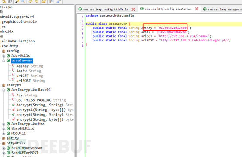The image size is (242, 157).
Task: Navigate back with the left arrow
Action: [x=31, y=1]
